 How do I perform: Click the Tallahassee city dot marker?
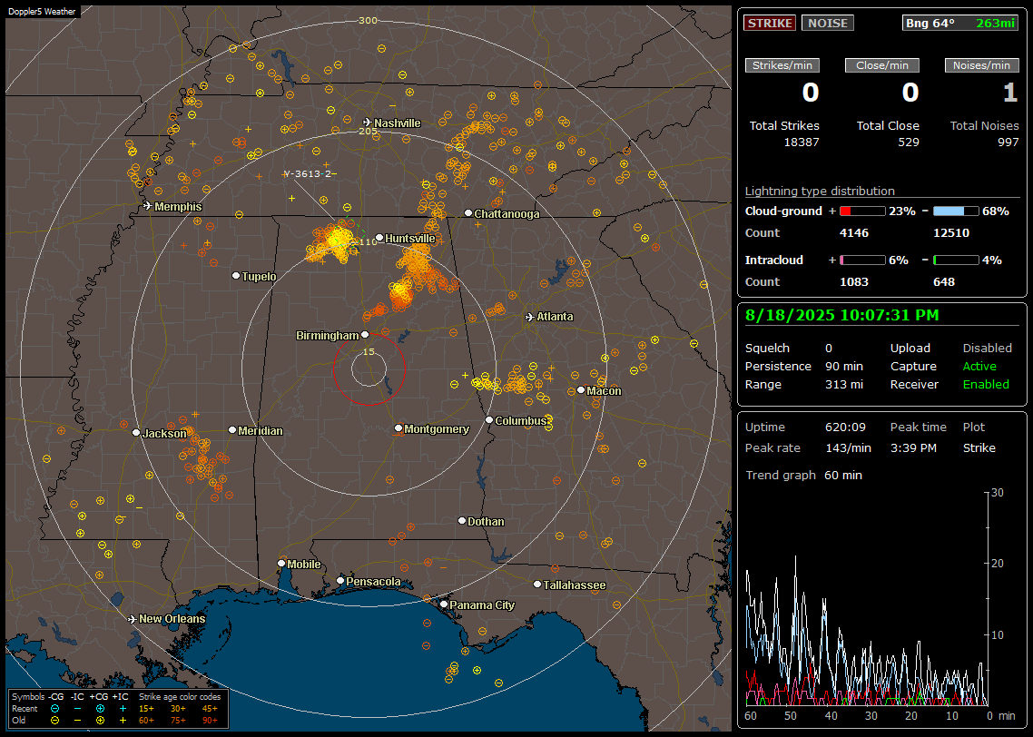pyautogui.click(x=537, y=585)
